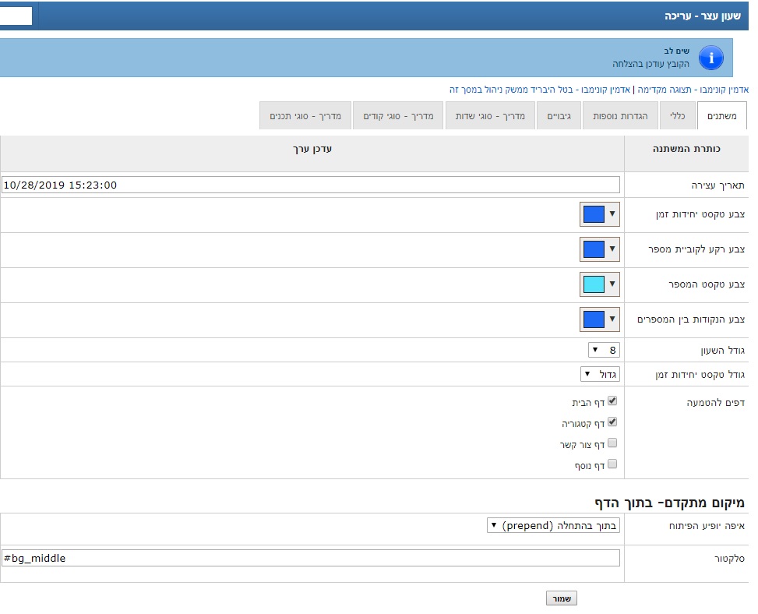Click the סלקטור input with #bg_middle
758x614 pixels.
[310, 558]
